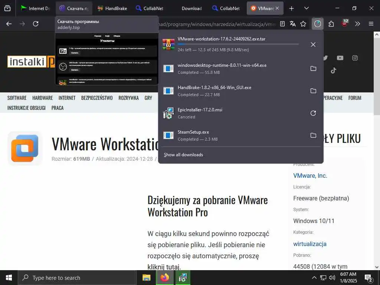Translate this page icon

pos(293,24)
